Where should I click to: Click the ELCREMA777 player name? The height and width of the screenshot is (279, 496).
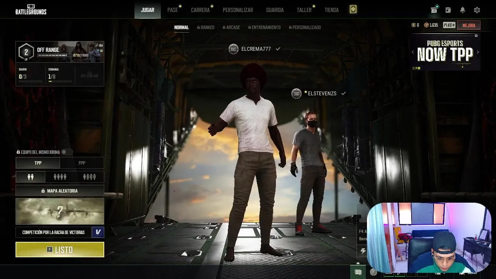[x=256, y=49]
